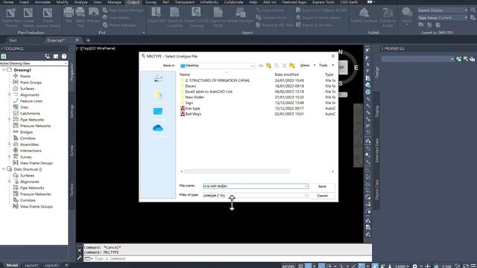Select the OneDrive shortcut in places sidebar
477x268 pixels.
[x=157, y=129]
